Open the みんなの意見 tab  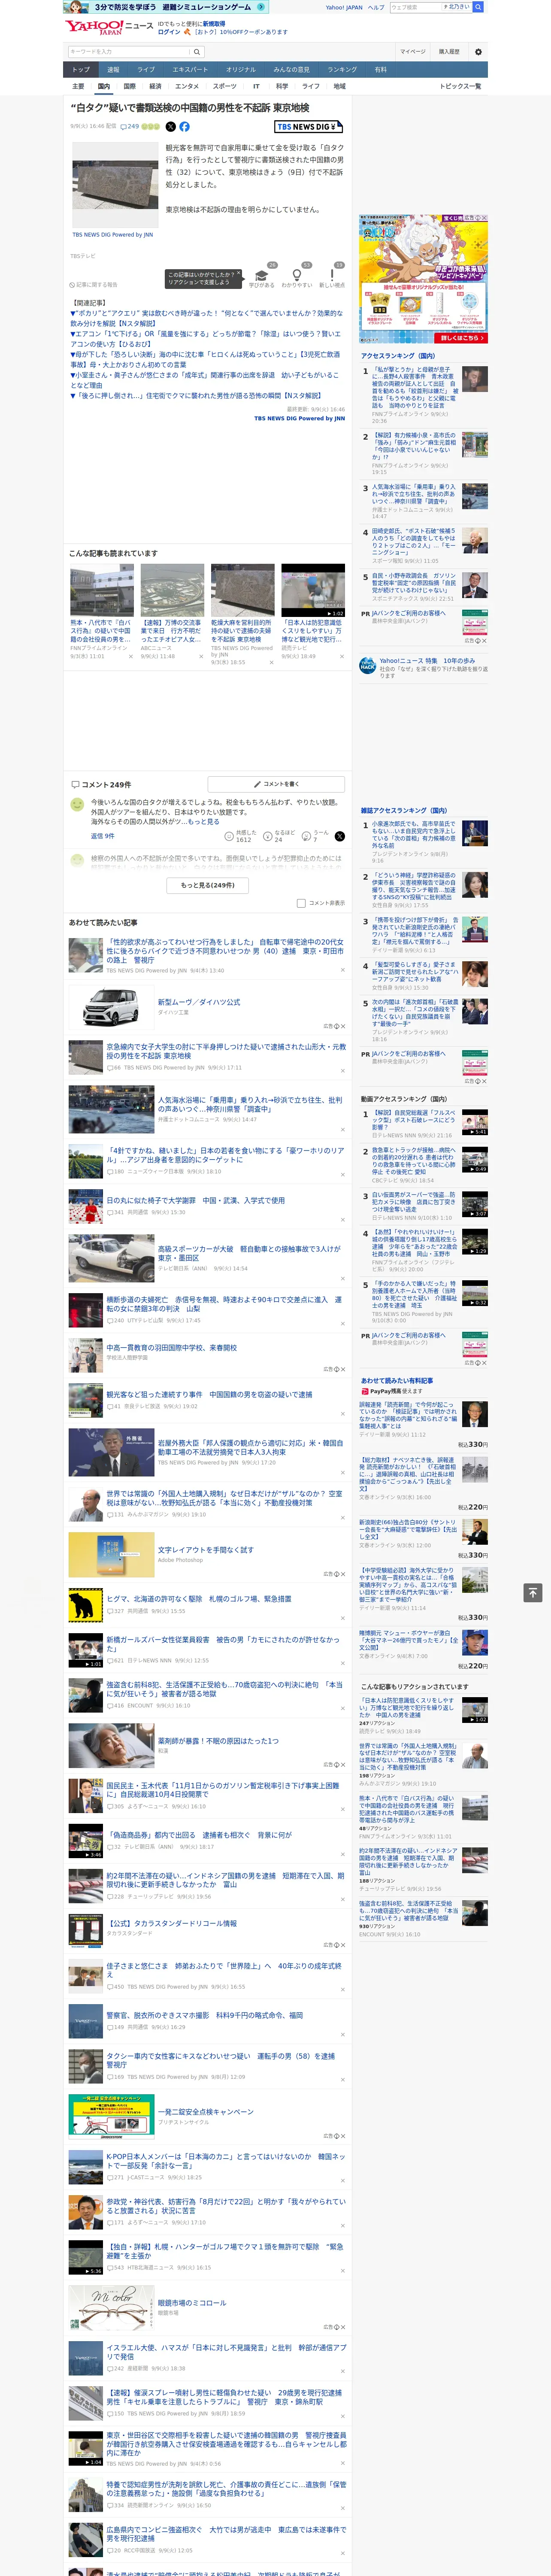click(291, 70)
